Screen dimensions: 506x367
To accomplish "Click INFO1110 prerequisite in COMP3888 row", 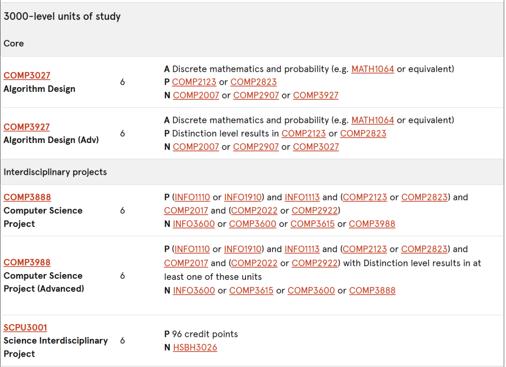I will tap(192, 197).
